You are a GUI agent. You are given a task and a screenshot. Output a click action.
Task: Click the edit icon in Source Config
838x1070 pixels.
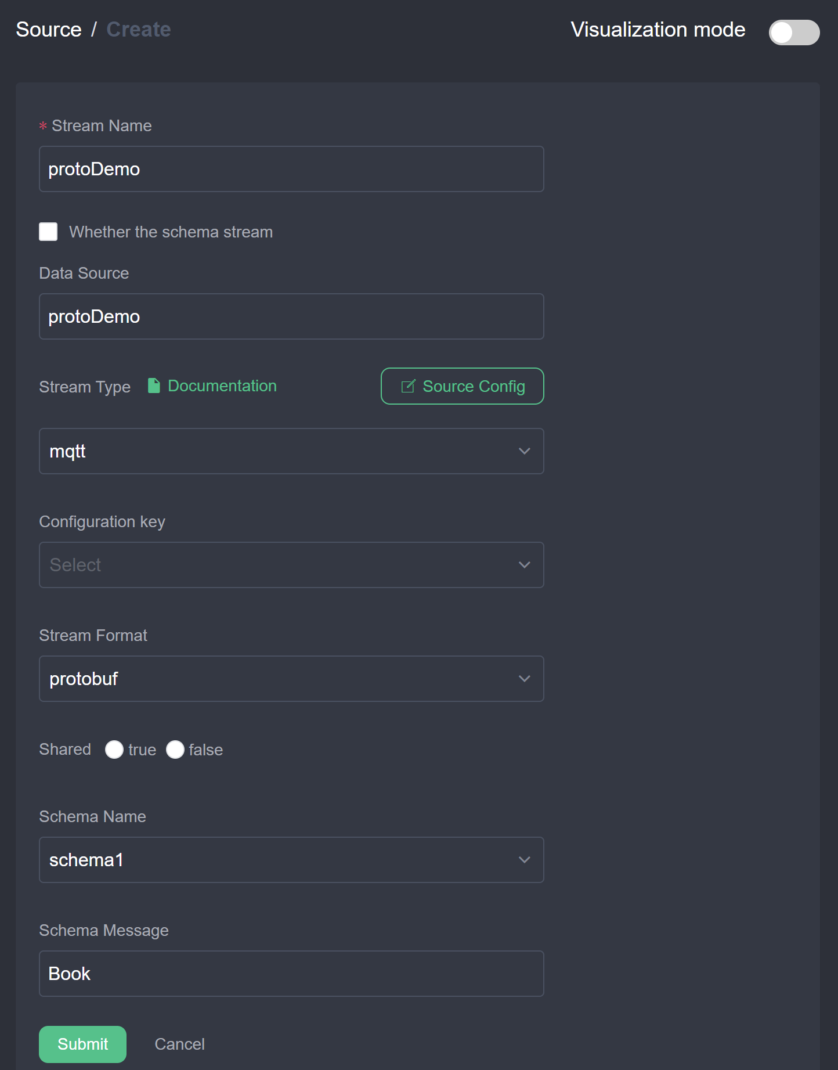pyautogui.click(x=409, y=386)
